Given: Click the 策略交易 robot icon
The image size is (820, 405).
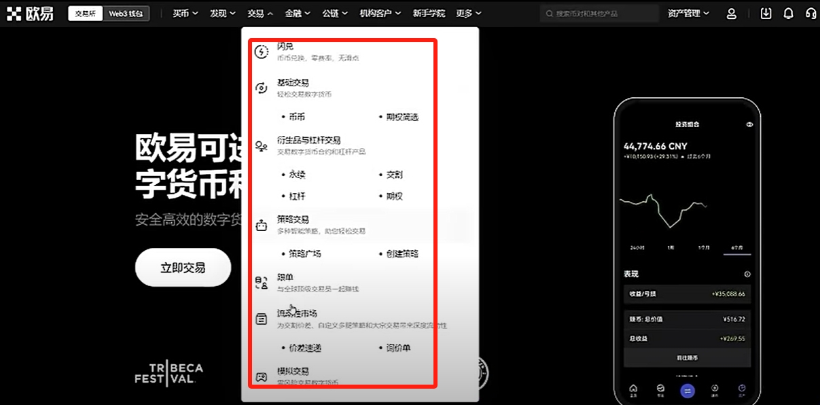Looking at the screenshot, I should pyautogui.click(x=262, y=226).
